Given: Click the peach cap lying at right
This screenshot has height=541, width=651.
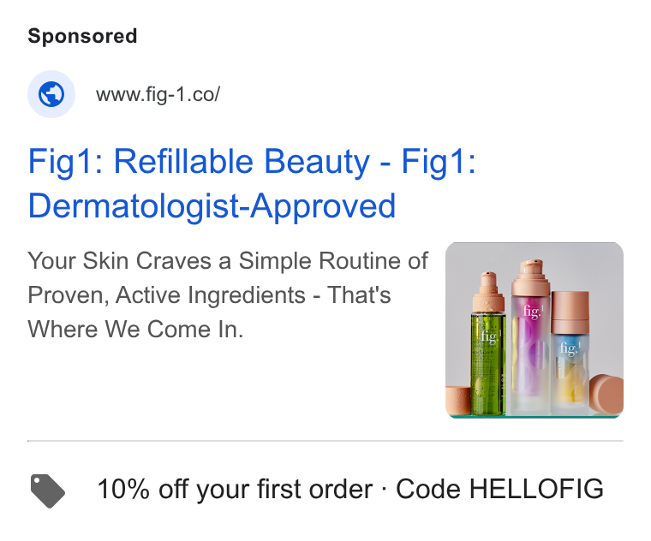Looking at the screenshot, I should click(x=606, y=394).
